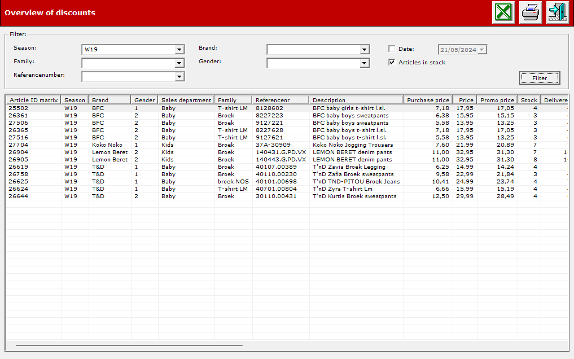Enable the Date checkbox
Screen dimensions: 574x359
(x=392, y=49)
